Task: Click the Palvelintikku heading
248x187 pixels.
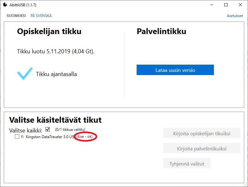Action: click(x=161, y=32)
